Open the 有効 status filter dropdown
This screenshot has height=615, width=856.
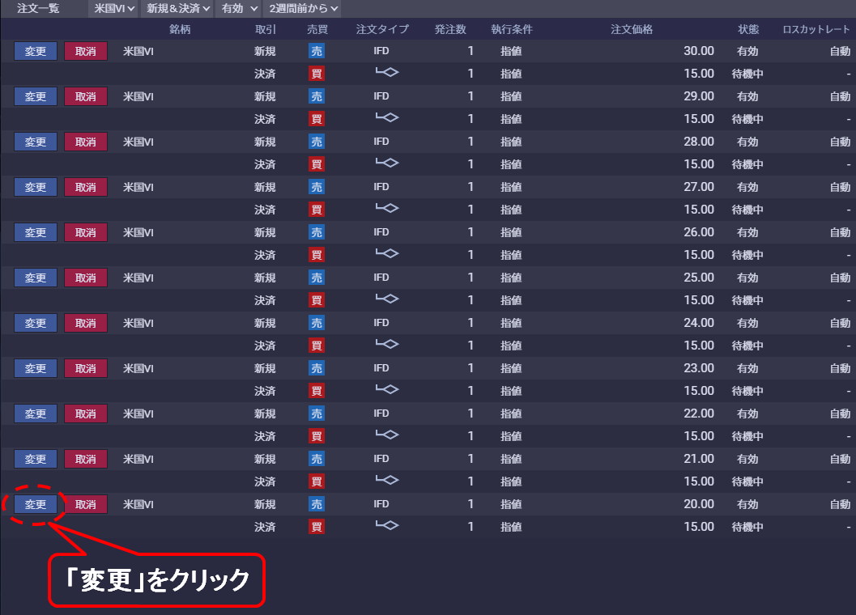coord(241,8)
